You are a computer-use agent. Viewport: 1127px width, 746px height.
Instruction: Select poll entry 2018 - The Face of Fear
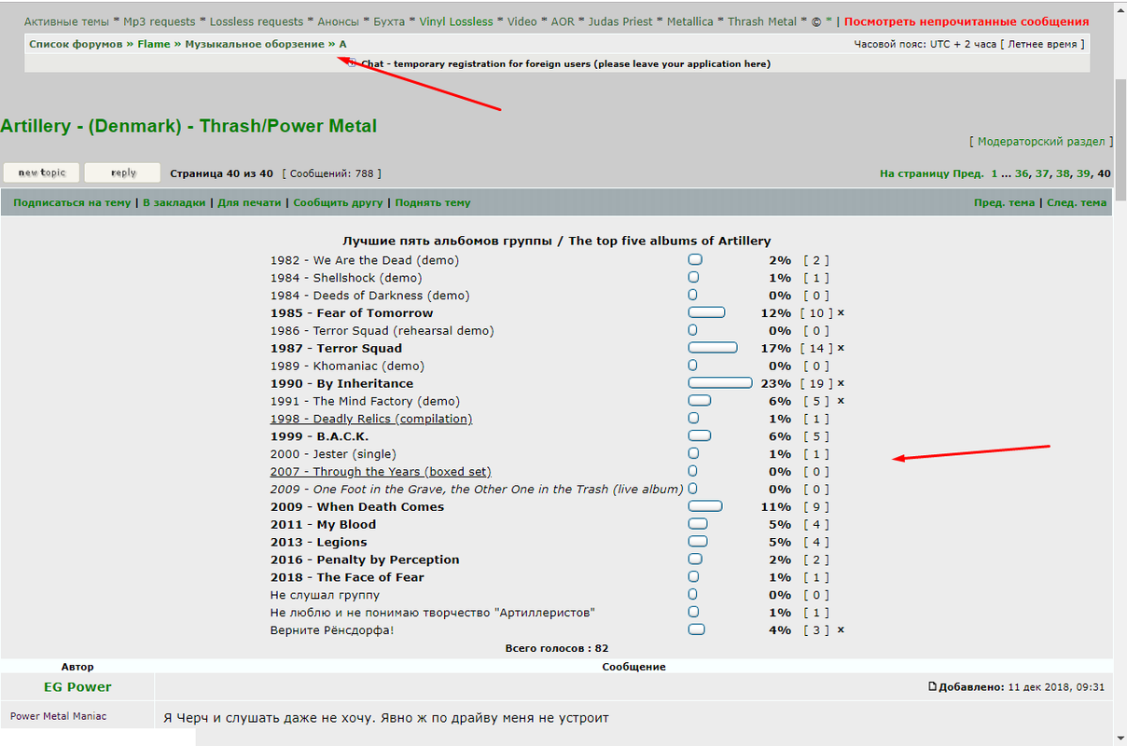point(347,577)
